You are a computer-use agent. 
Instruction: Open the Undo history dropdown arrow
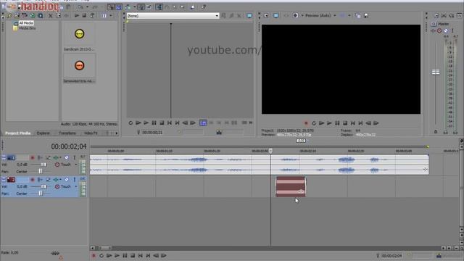[x=87, y=7]
